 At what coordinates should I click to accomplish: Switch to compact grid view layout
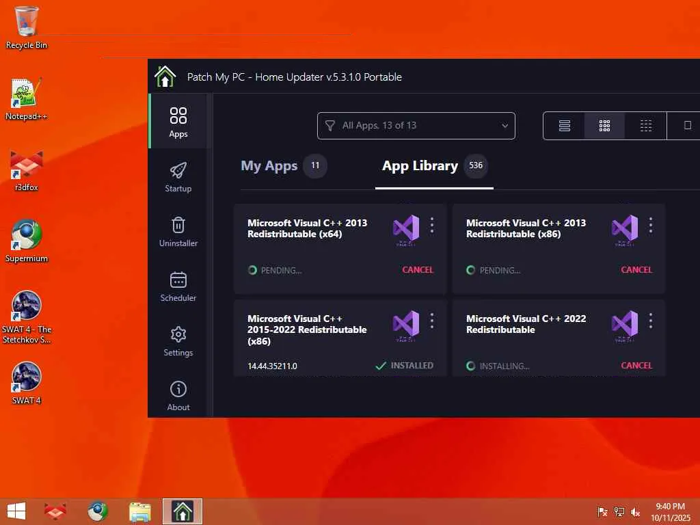click(645, 126)
